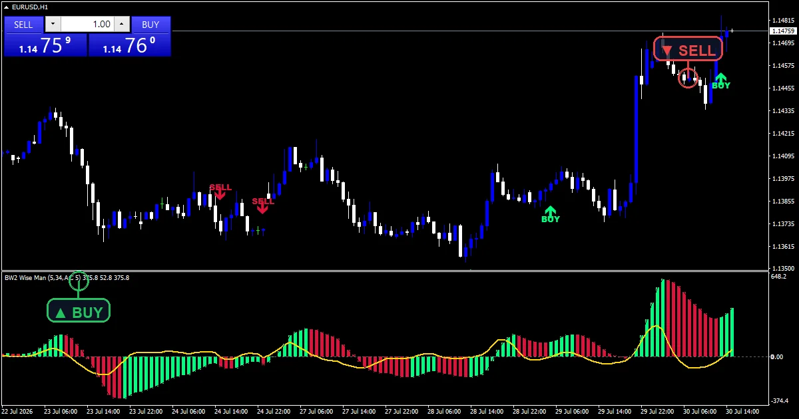
Task: Click price scale value 1.13735
Action: [782, 223]
